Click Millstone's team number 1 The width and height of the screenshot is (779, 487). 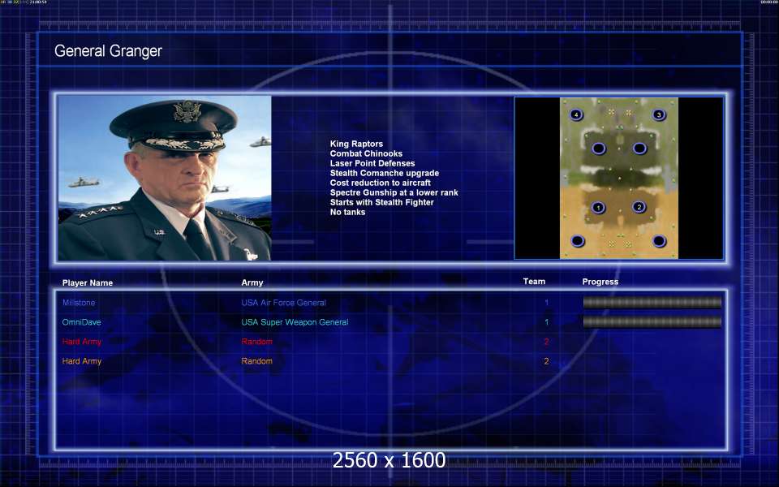point(546,302)
